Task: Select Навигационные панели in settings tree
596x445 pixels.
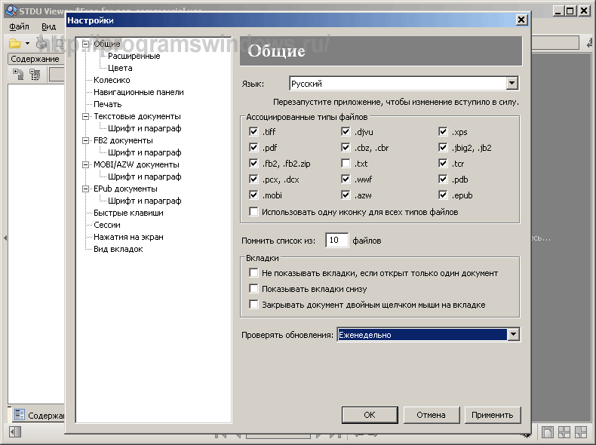Action: pyautogui.click(x=138, y=92)
